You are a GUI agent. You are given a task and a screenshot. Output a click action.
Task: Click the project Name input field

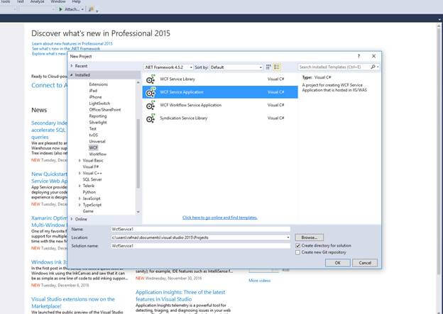coord(201,230)
